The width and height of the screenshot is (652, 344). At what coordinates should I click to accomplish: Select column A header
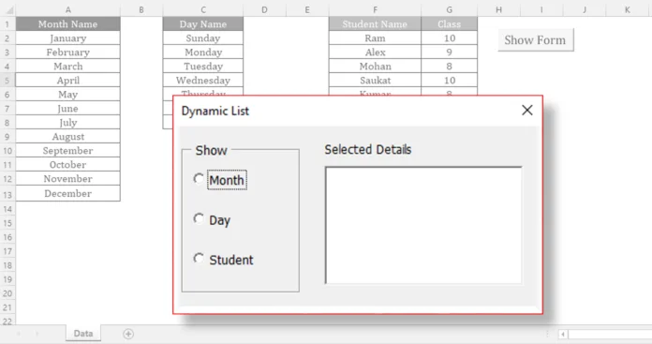pyautogui.click(x=67, y=9)
